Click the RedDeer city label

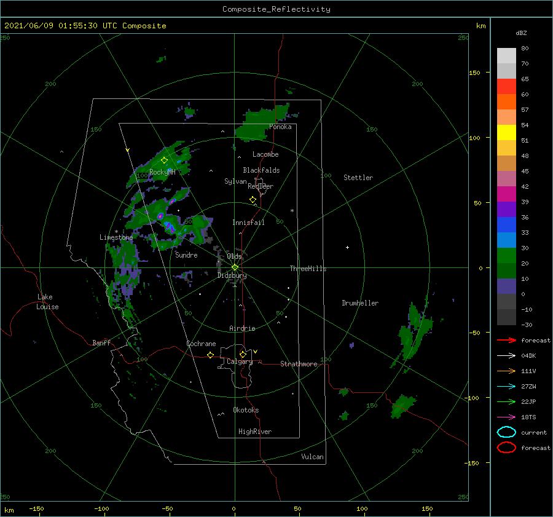click(x=261, y=186)
